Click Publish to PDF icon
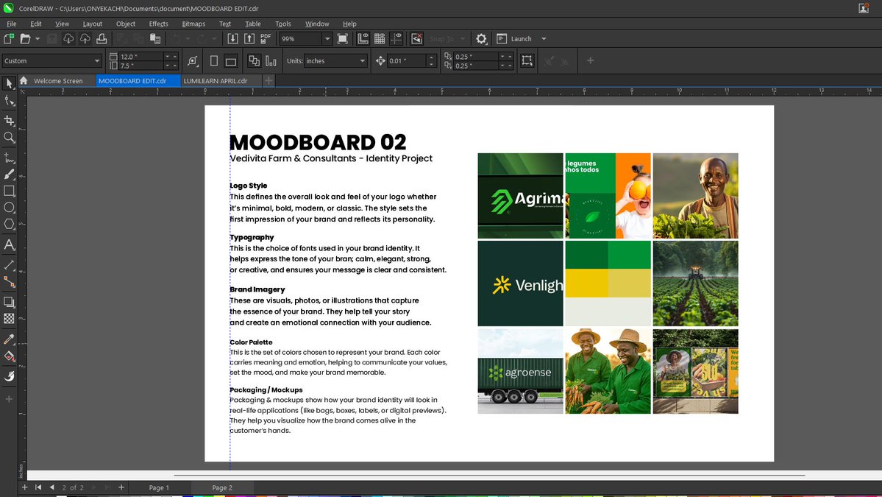Viewport: 882px width, 497px height. (x=266, y=39)
